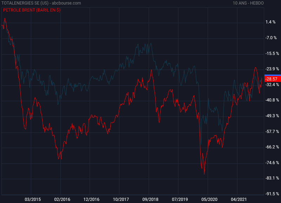
Task: Click the '07/2019' date label
Action: [180, 199]
